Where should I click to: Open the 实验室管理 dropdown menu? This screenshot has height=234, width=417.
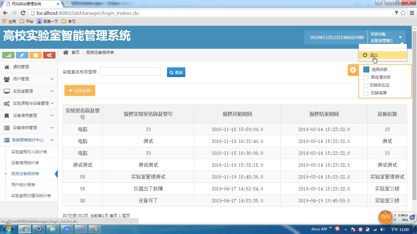21,91
